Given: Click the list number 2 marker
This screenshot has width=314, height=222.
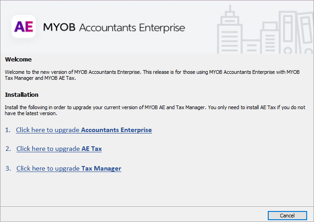Looking at the screenshot, I should (8, 149).
